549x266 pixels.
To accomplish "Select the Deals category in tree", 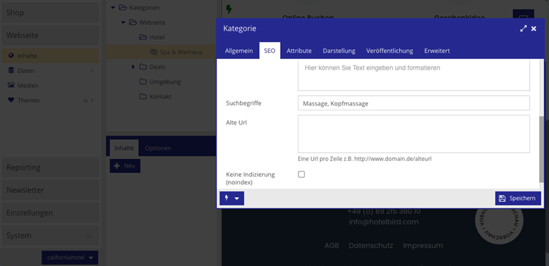I will pyautogui.click(x=157, y=67).
